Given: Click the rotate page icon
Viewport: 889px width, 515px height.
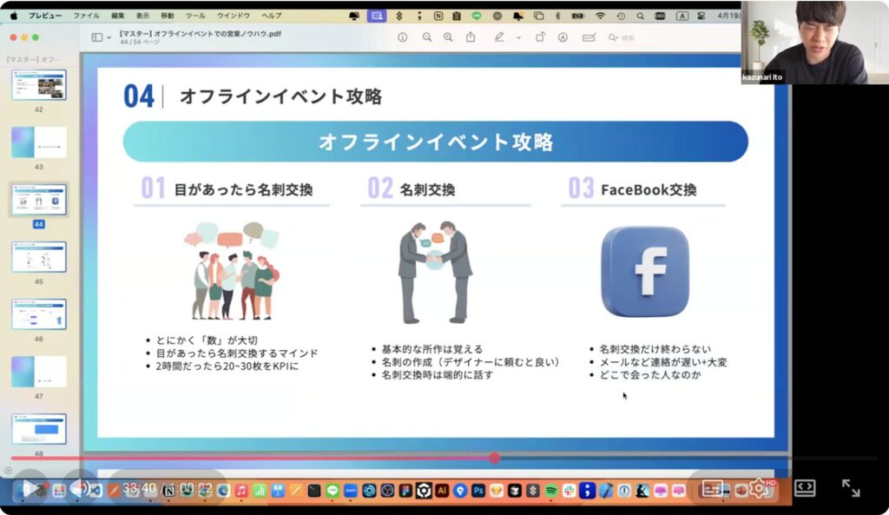Looking at the screenshot, I should [540, 37].
